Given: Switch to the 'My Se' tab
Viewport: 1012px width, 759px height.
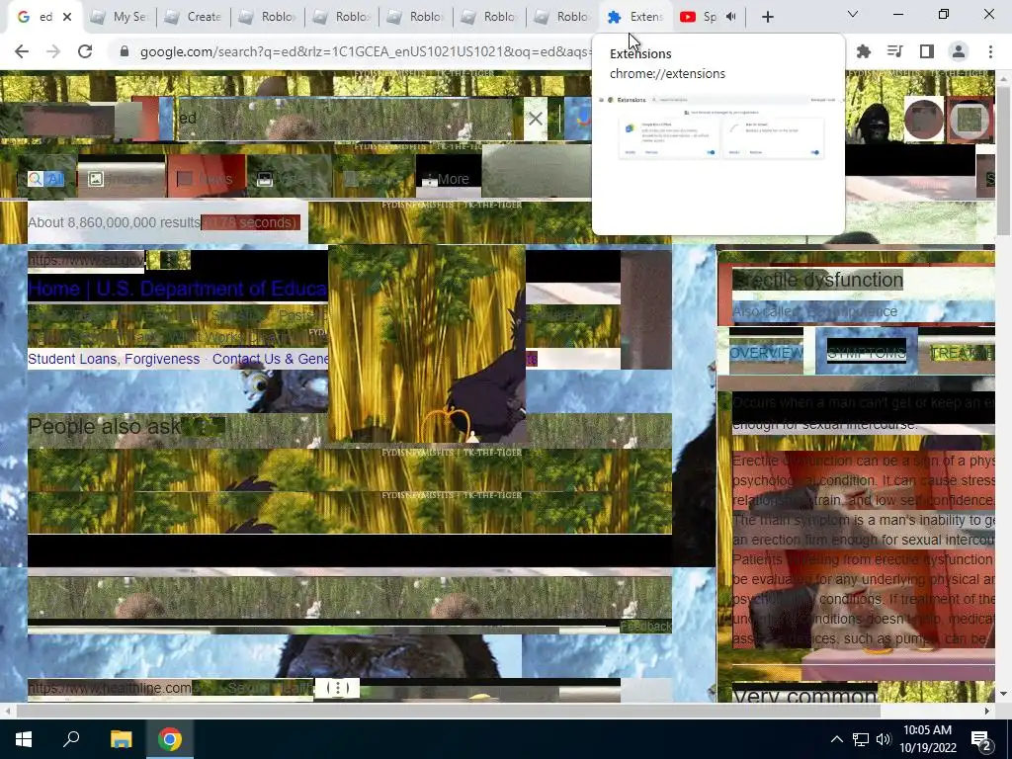Looking at the screenshot, I should click(120, 17).
